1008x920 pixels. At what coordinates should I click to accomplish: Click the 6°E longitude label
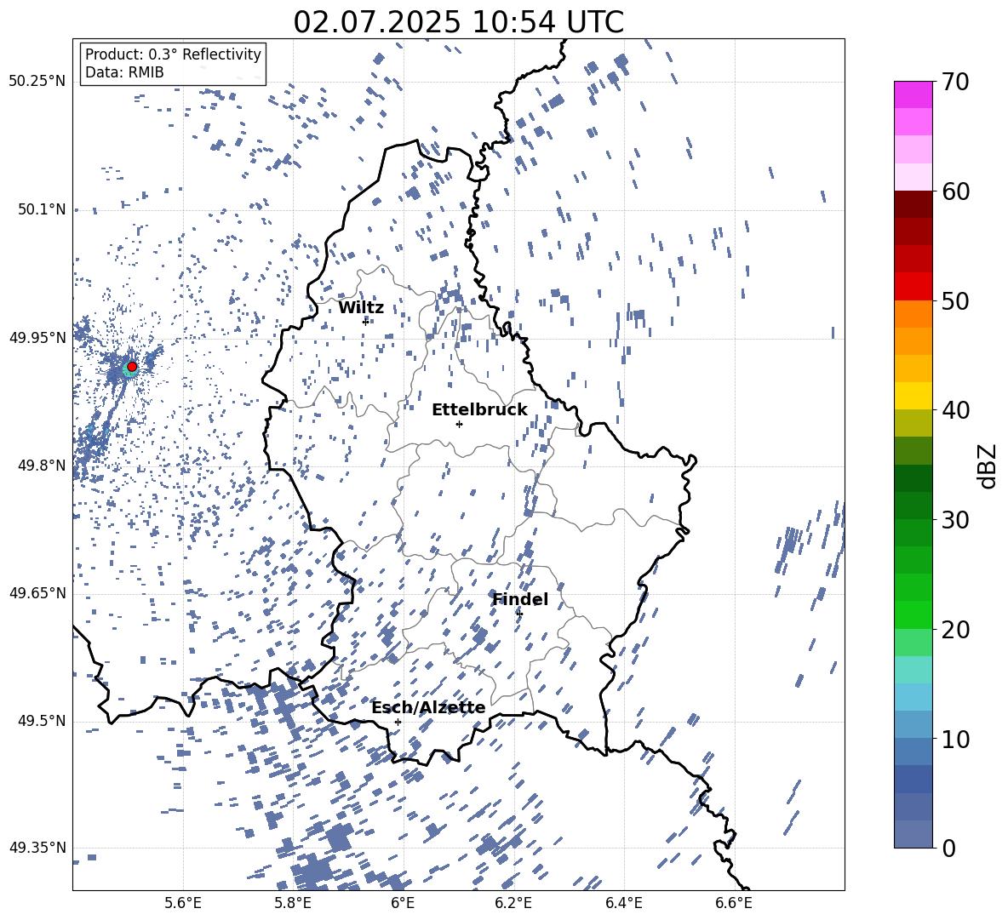pos(403,903)
